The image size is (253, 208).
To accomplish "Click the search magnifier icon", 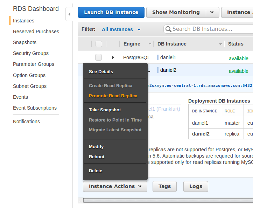I will click(x=168, y=29).
